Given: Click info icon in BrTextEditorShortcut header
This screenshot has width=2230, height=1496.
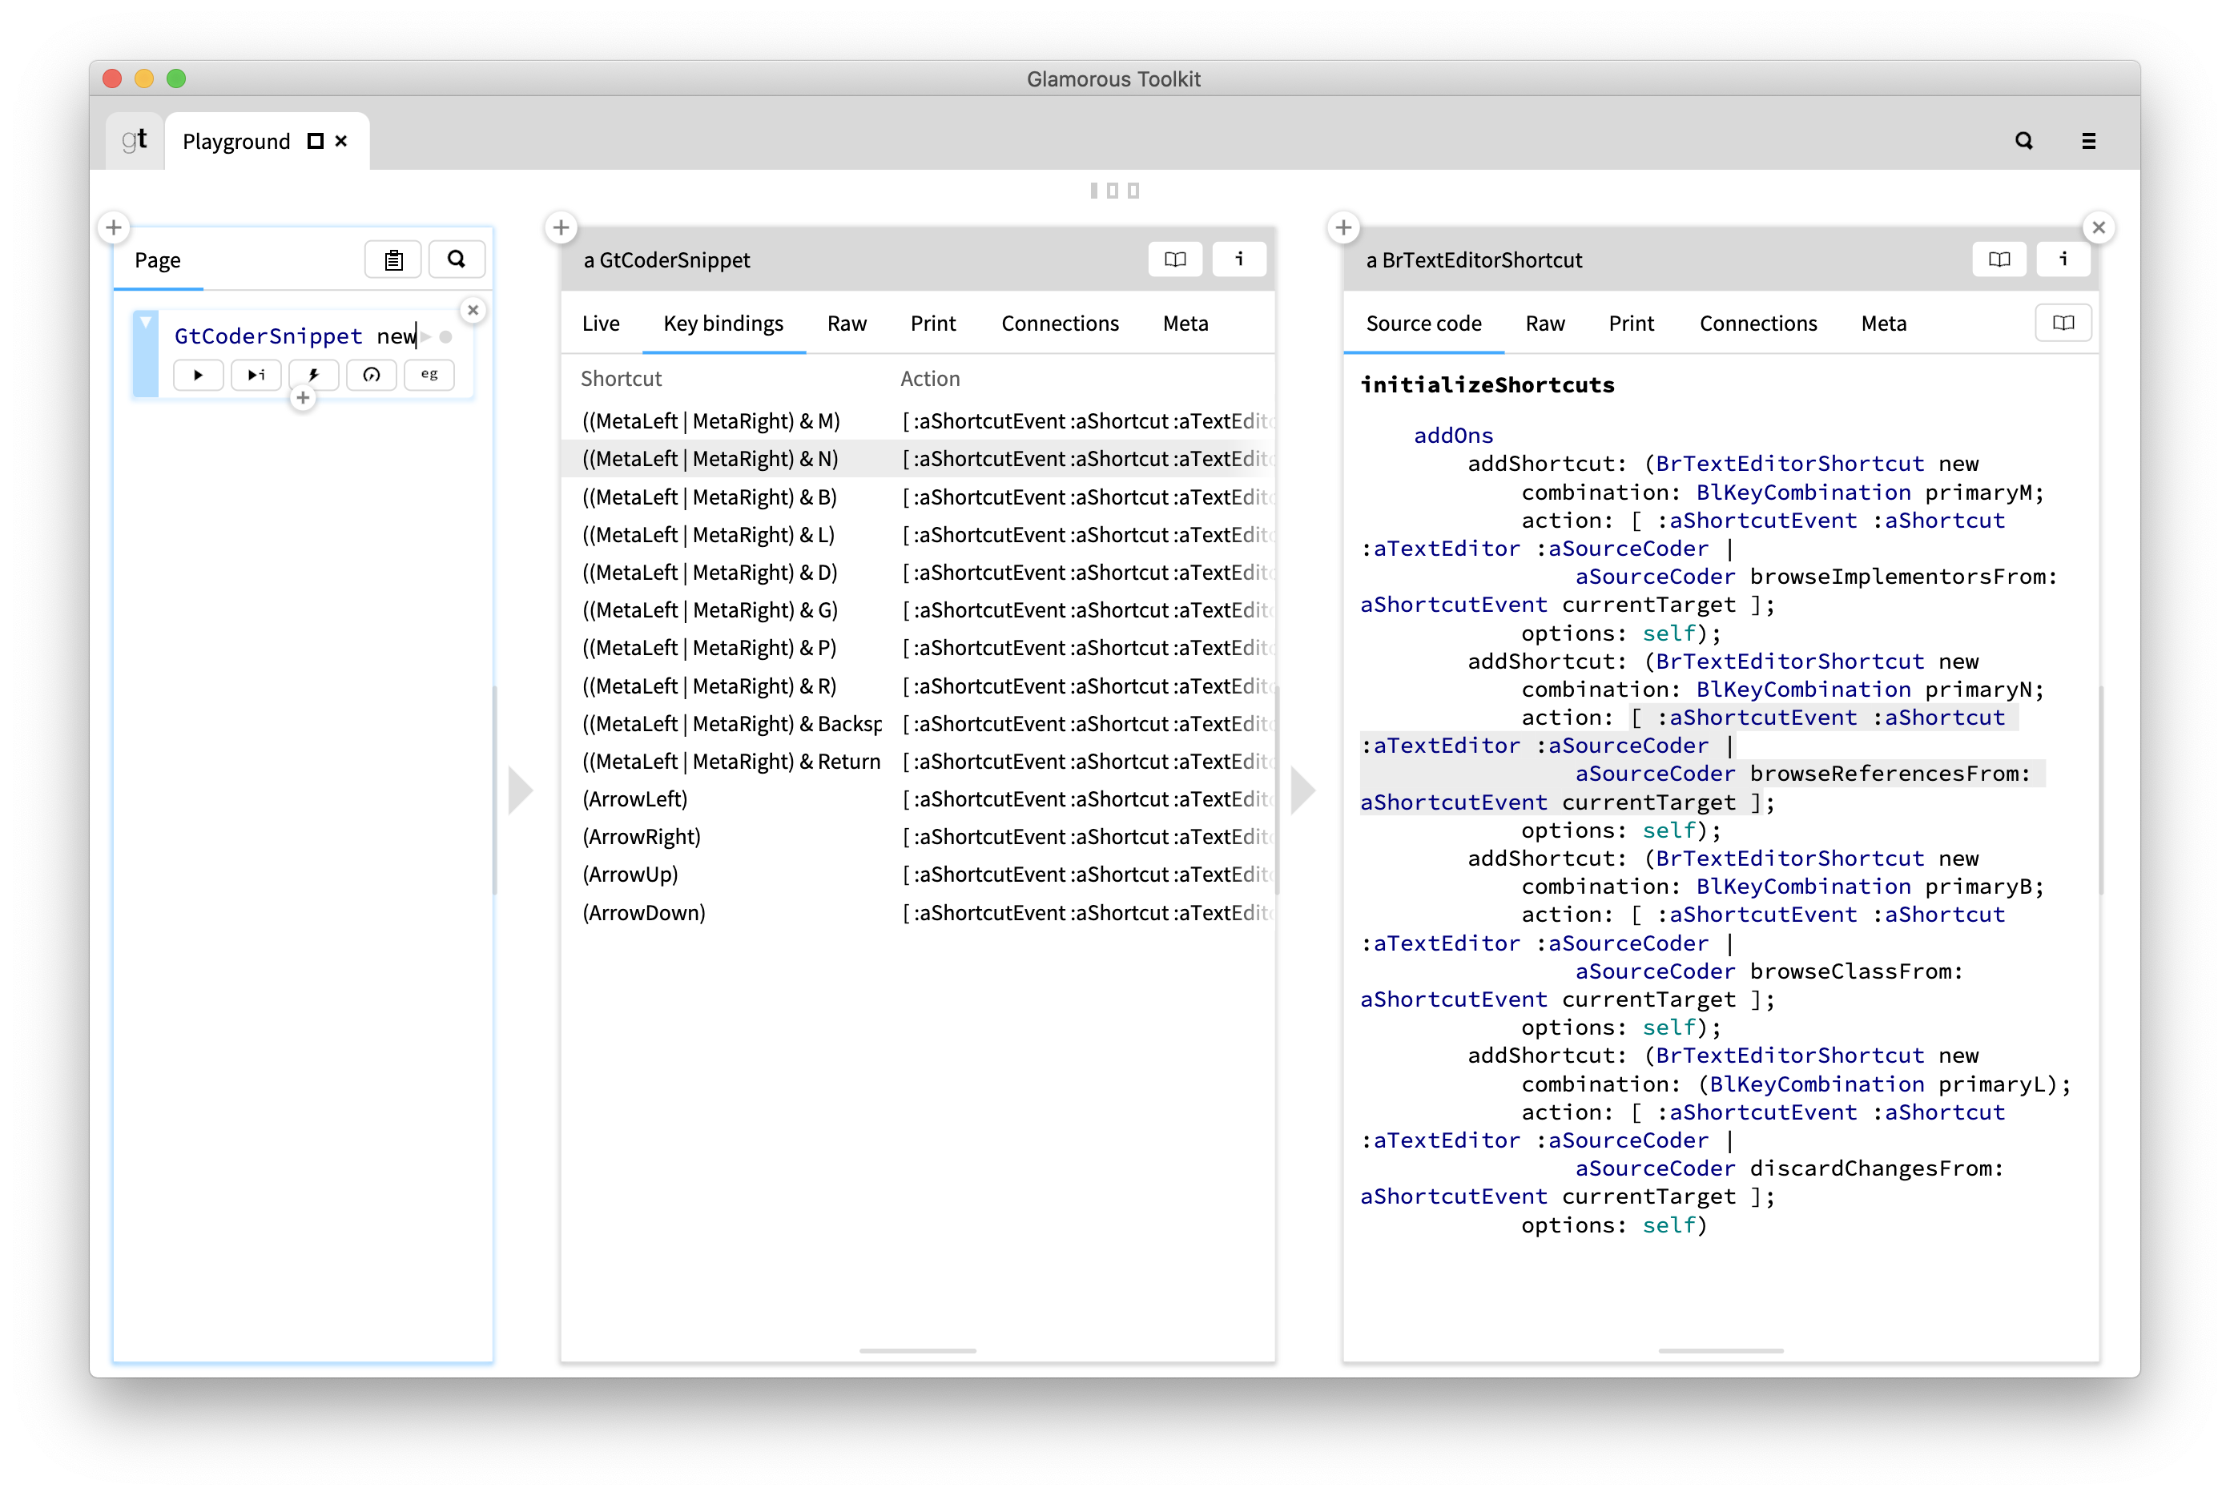Looking at the screenshot, I should click(2063, 259).
